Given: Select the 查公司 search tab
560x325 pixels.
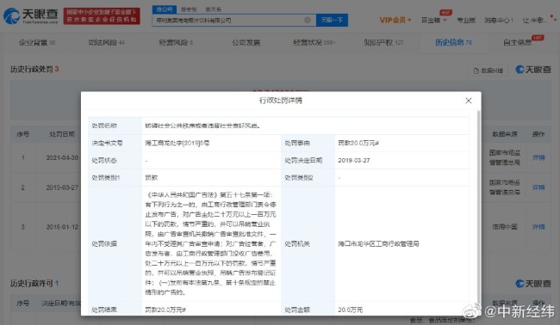Looking at the screenshot, I should (x=164, y=9).
